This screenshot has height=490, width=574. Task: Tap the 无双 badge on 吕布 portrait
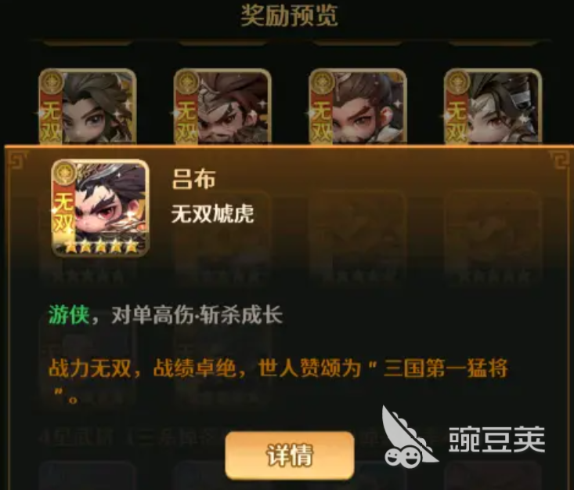pyautogui.click(x=64, y=214)
